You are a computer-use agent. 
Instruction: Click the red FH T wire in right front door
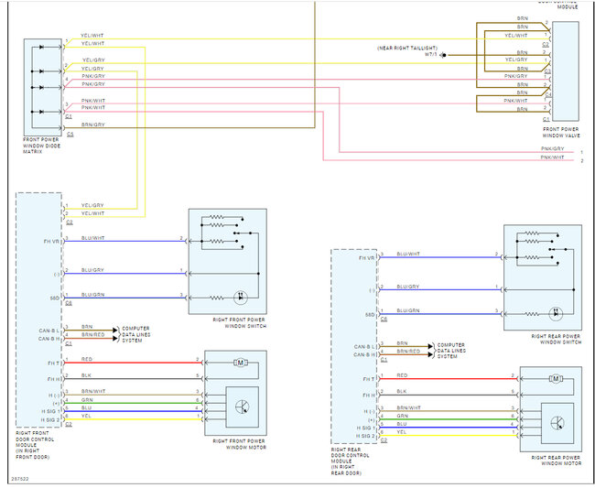[135, 363]
